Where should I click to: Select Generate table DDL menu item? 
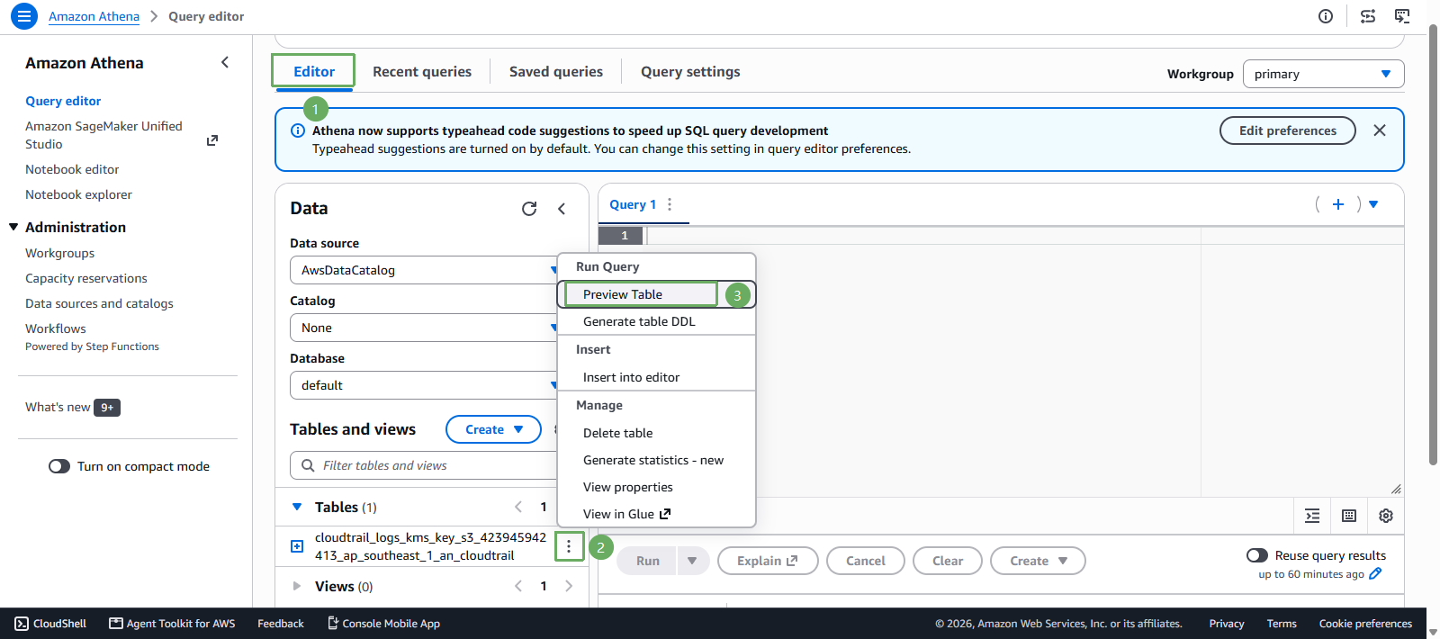click(657, 321)
